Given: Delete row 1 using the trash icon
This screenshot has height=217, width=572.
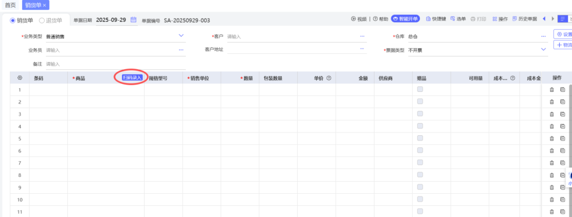Looking at the screenshot, I should point(551,90).
